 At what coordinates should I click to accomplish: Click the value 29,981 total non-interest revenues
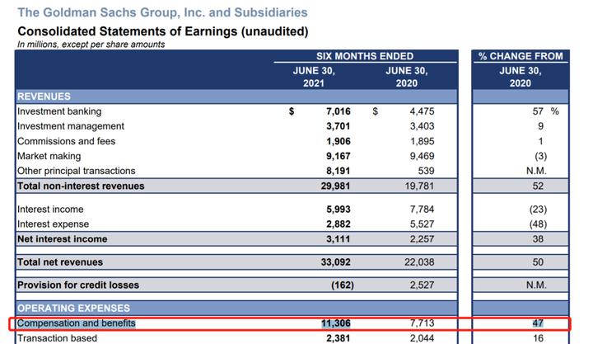click(x=335, y=186)
